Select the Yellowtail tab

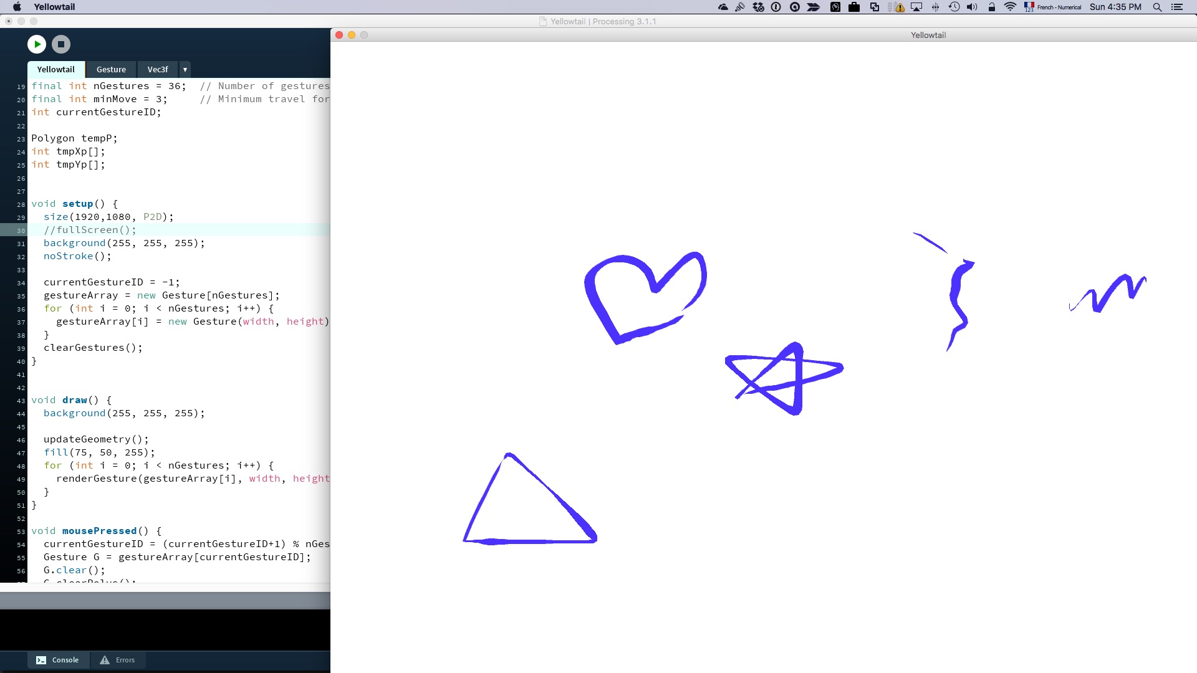click(x=55, y=69)
